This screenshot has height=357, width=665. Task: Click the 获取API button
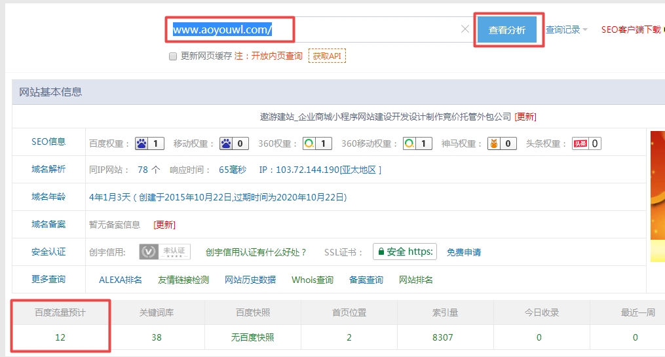coord(327,56)
